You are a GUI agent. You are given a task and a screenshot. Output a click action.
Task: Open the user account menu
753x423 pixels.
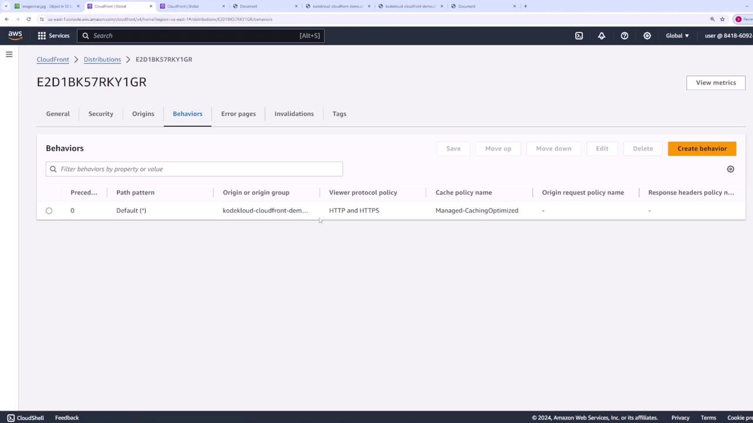coord(728,35)
